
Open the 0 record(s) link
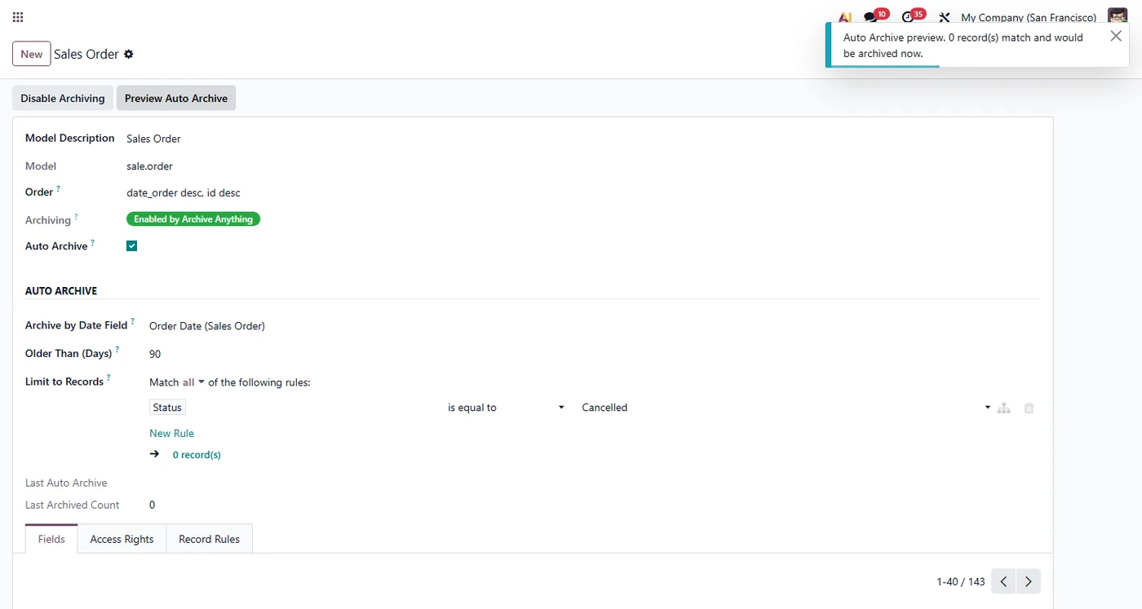[x=197, y=455]
